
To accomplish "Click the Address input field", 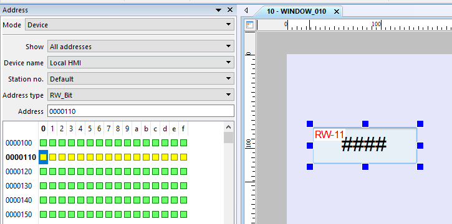I will pyautogui.click(x=141, y=111).
